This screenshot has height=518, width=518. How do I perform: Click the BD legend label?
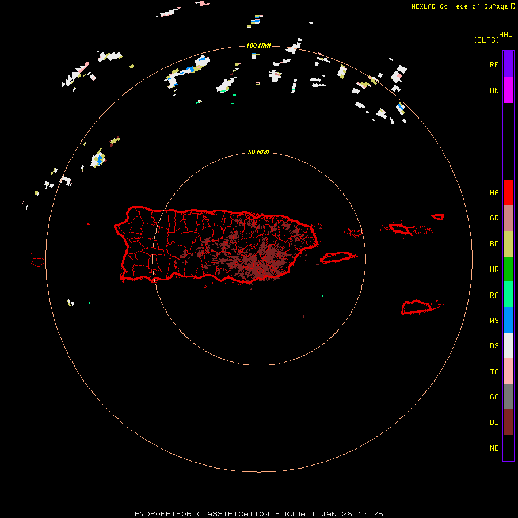pyautogui.click(x=494, y=244)
